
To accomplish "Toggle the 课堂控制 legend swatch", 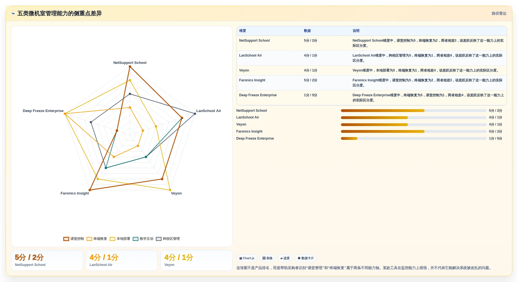I will (66, 239).
